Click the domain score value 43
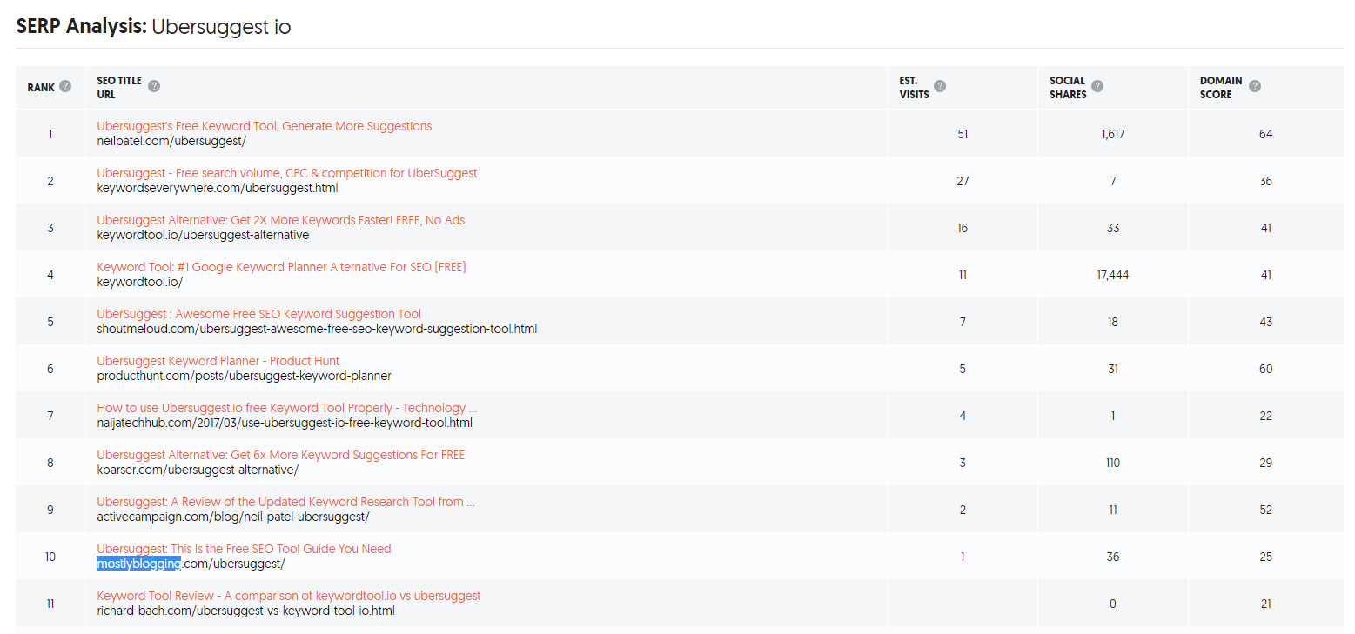 click(x=1265, y=322)
